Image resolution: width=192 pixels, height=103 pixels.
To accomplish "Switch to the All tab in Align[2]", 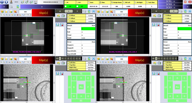I will pyautogui.click(x=156, y=11).
